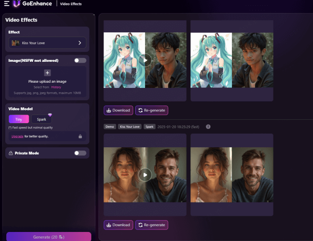Open the Kiss Your Love effect selector

[x=47, y=43]
